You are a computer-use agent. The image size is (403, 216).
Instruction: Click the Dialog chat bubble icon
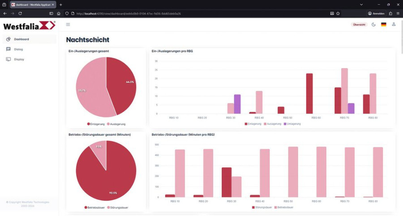[9, 49]
